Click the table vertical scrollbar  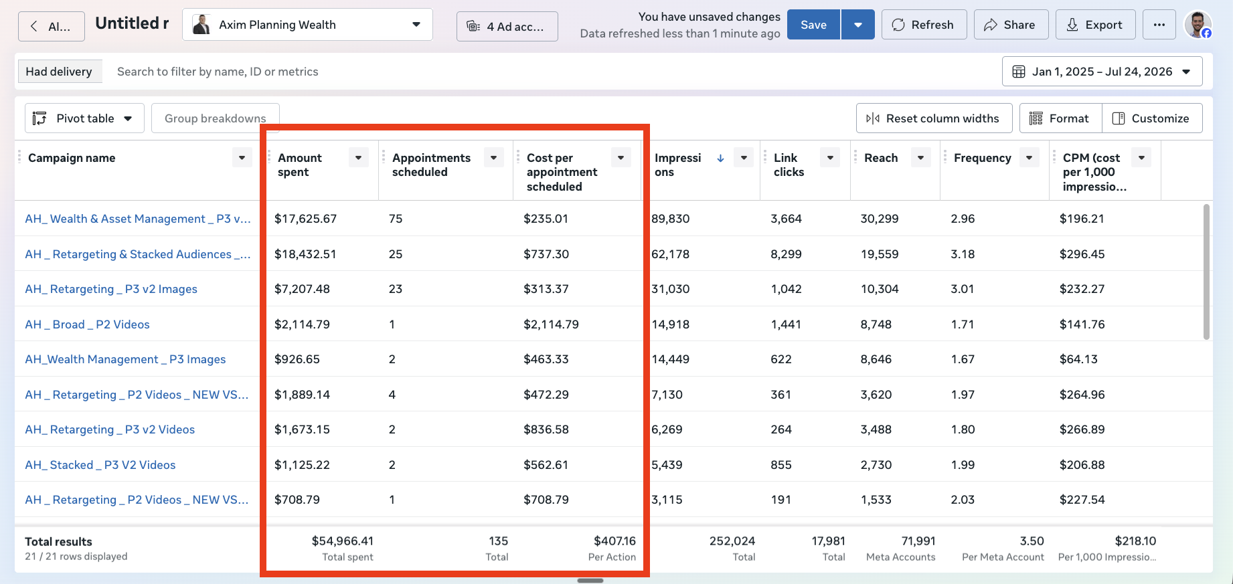[x=1207, y=272]
